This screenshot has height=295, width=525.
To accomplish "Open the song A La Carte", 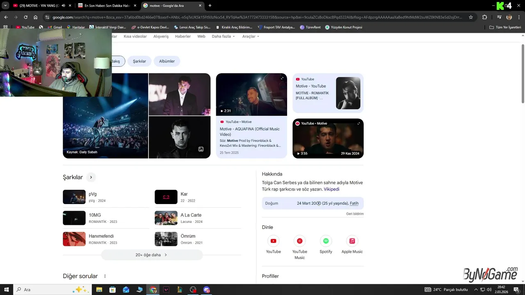I will (198, 218).
